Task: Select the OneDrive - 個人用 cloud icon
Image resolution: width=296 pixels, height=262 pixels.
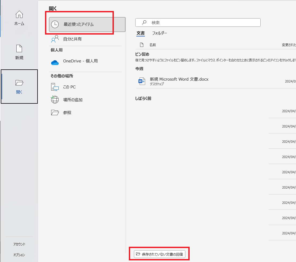Action: (x=55, y=63)
